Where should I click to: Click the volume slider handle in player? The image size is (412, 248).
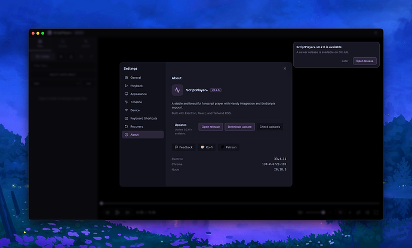pos(323,212)
